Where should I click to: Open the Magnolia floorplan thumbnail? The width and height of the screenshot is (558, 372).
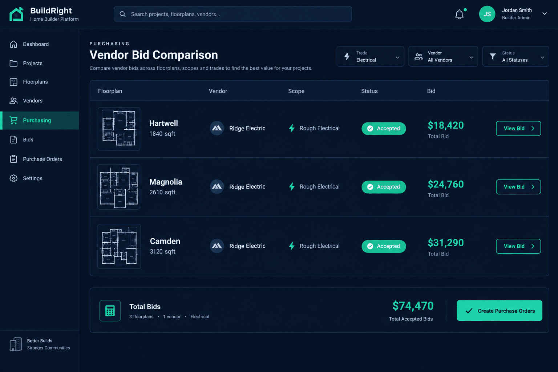(119, 187)
